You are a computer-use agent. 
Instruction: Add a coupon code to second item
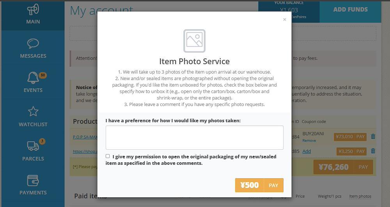[x=307, y=151]
